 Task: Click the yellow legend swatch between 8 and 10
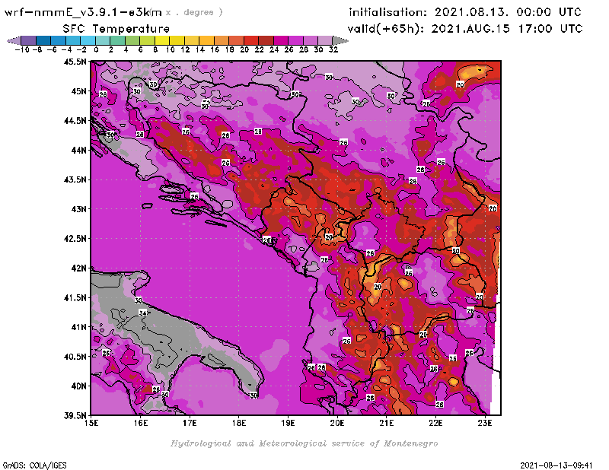(162, 40)
